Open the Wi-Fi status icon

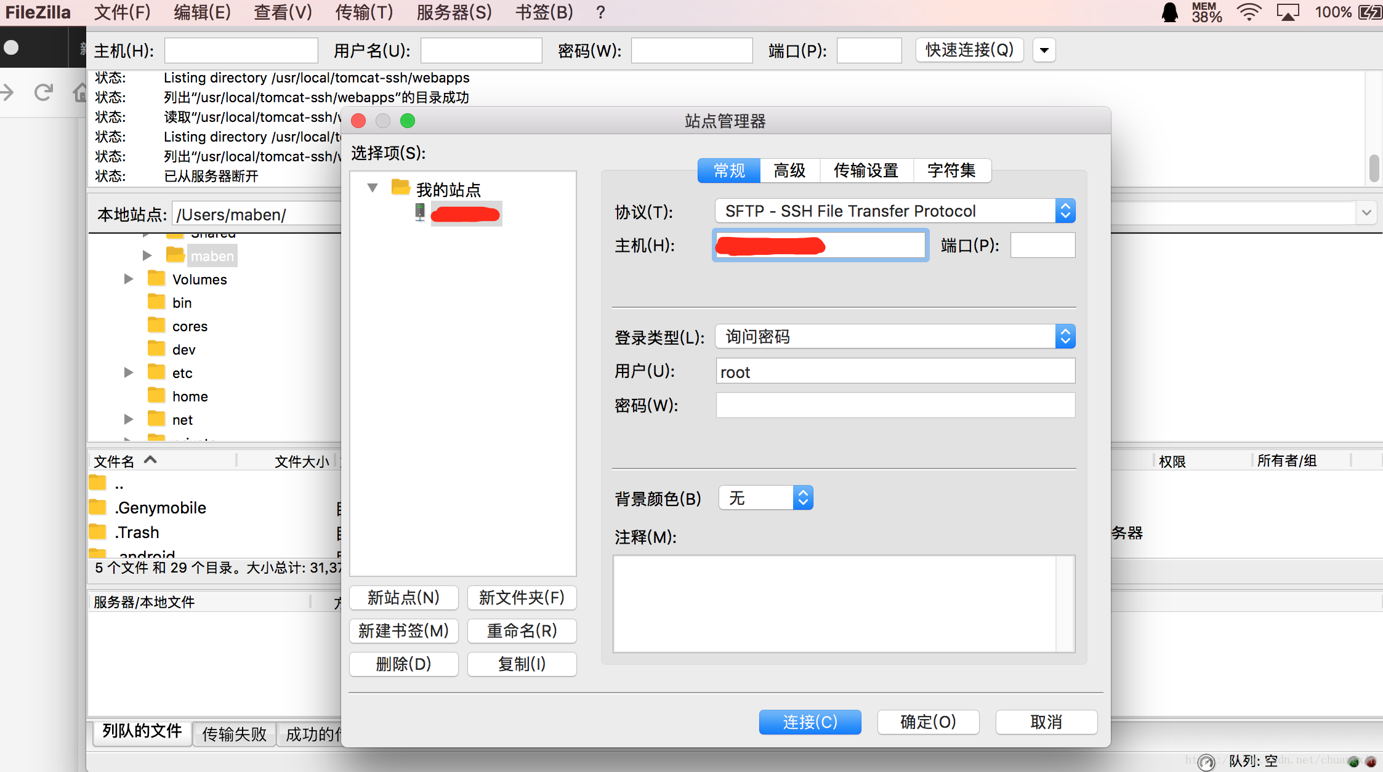pos(1249,12)
